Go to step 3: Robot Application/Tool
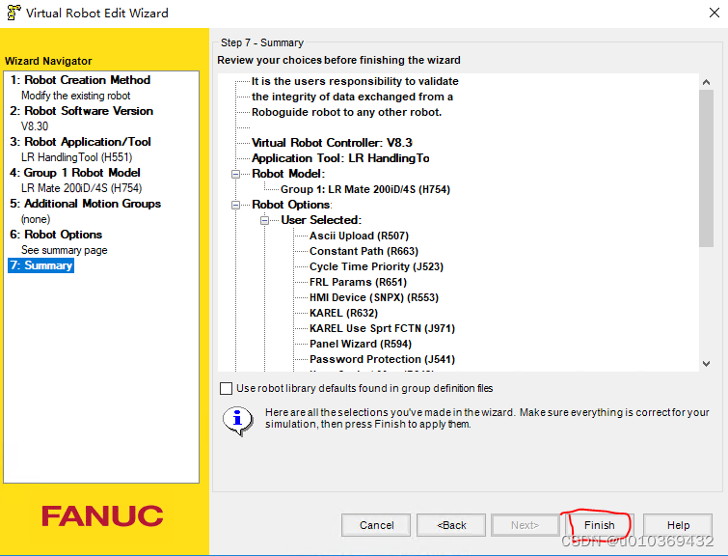The height and width of the screenshot is (556, 728). click(x=81, y=142)
